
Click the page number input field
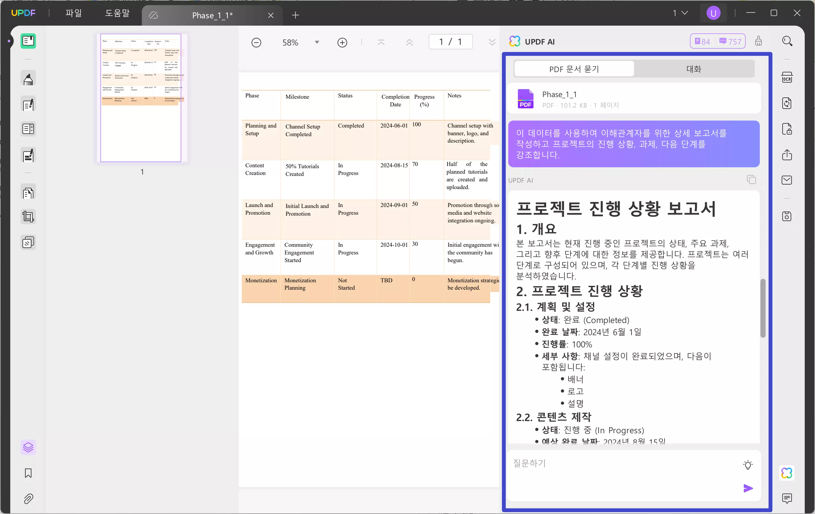coord(450,42)
